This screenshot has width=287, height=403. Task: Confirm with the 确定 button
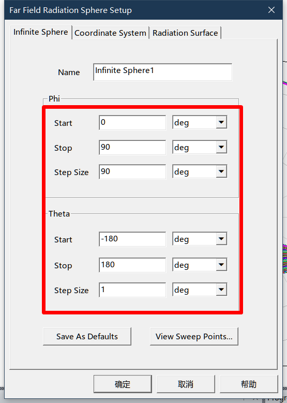pos(123,384)
